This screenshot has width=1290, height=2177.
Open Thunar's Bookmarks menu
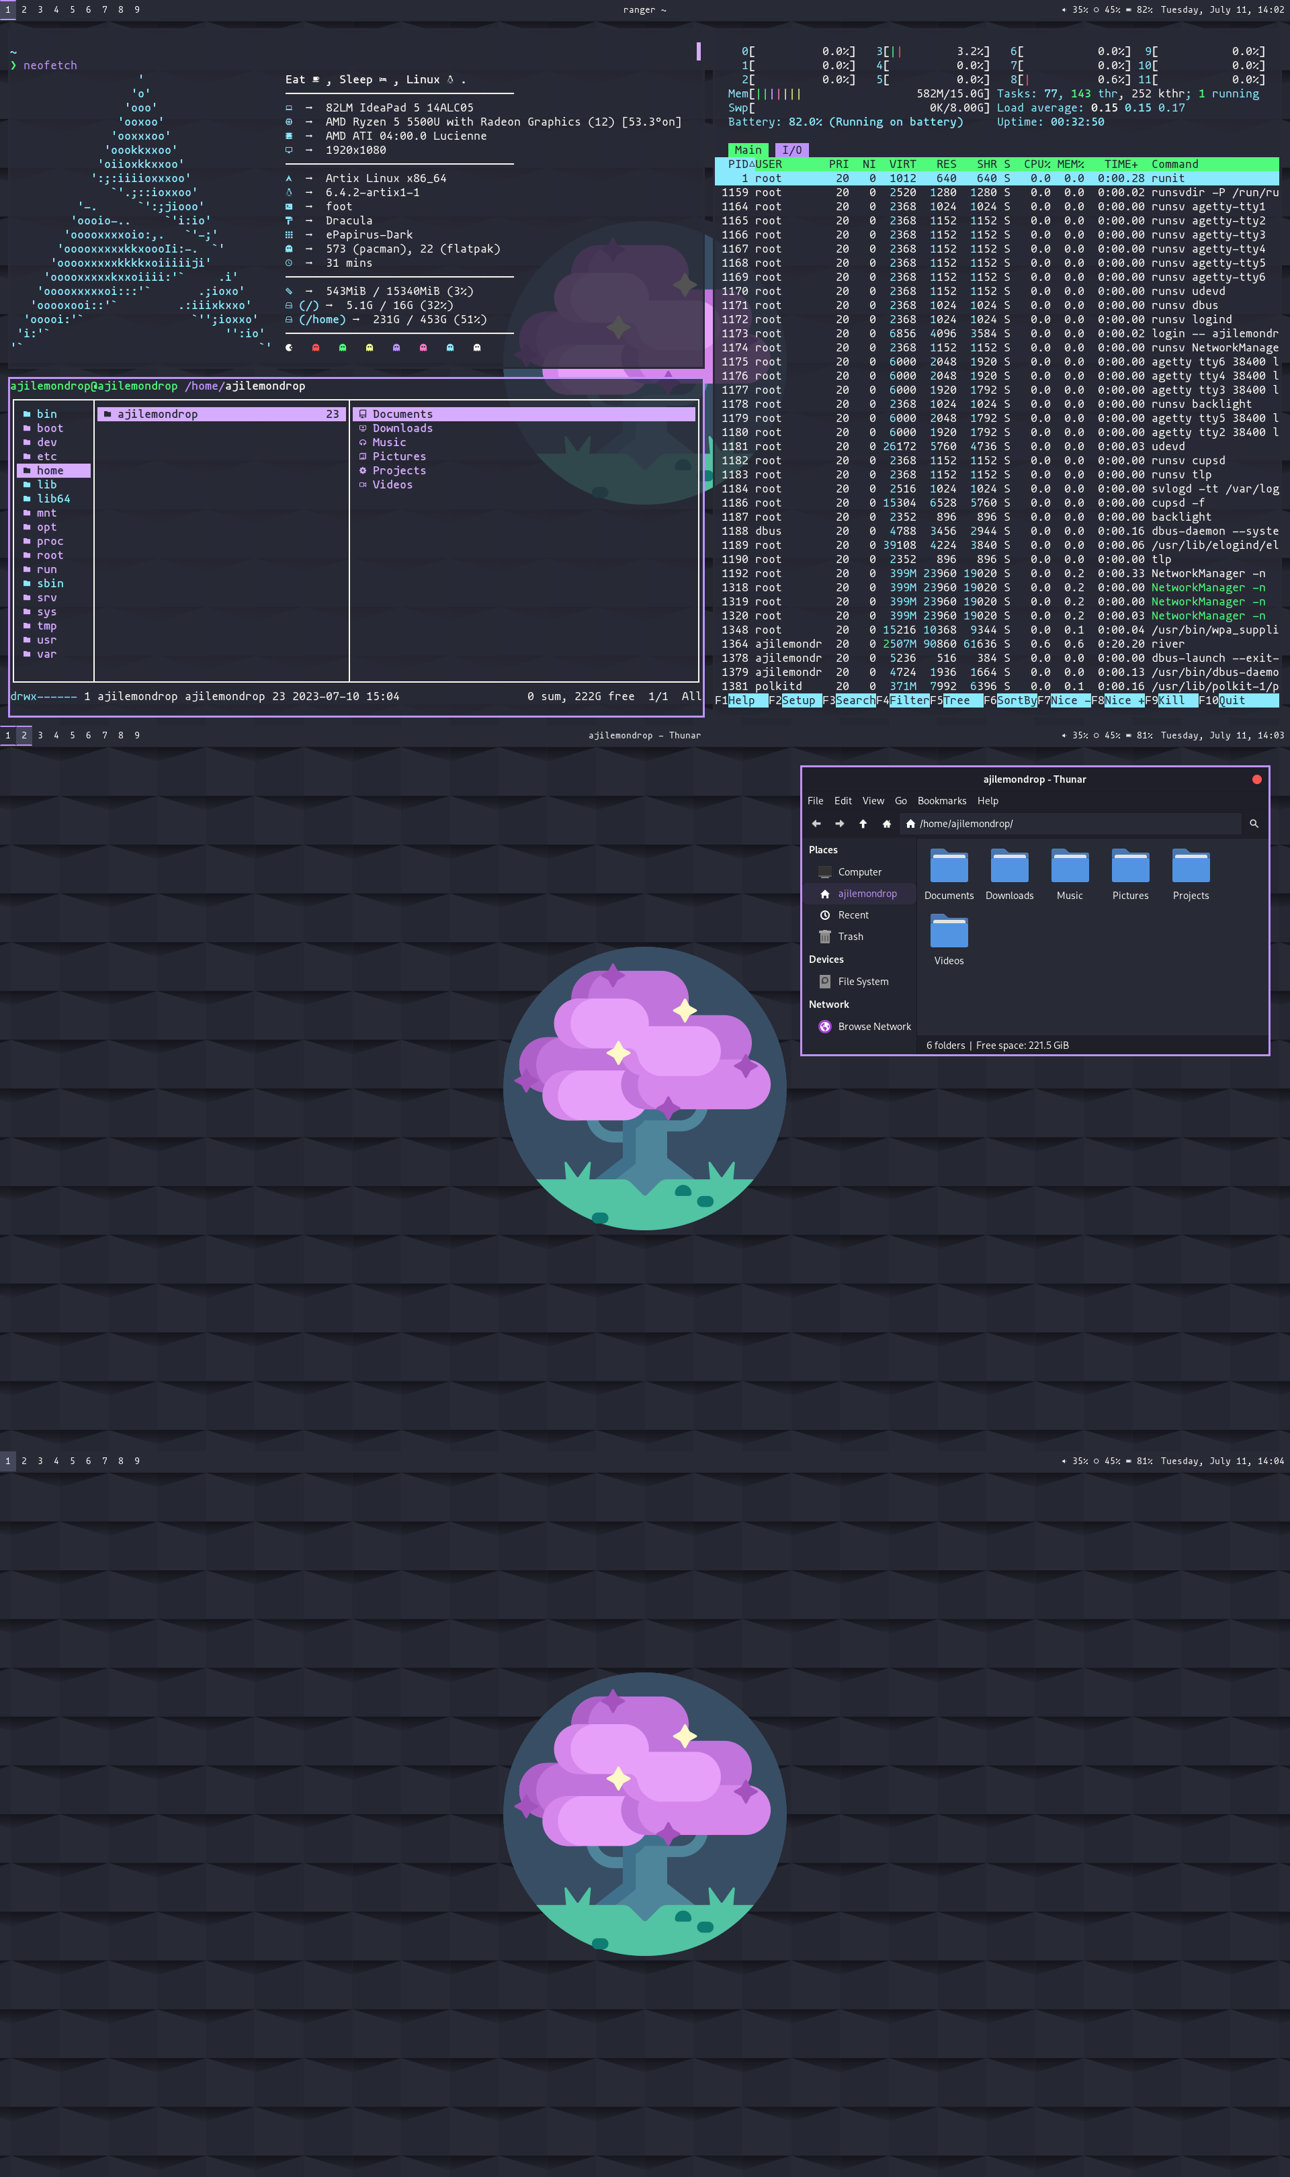pyautogui.click(x=941, y=800)
